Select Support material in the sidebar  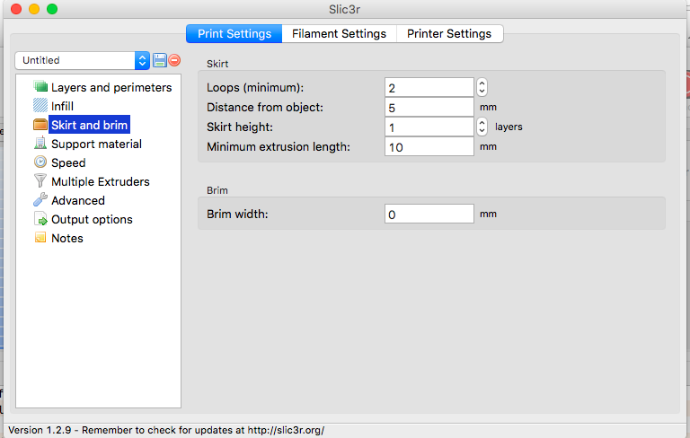coord(96,144)
